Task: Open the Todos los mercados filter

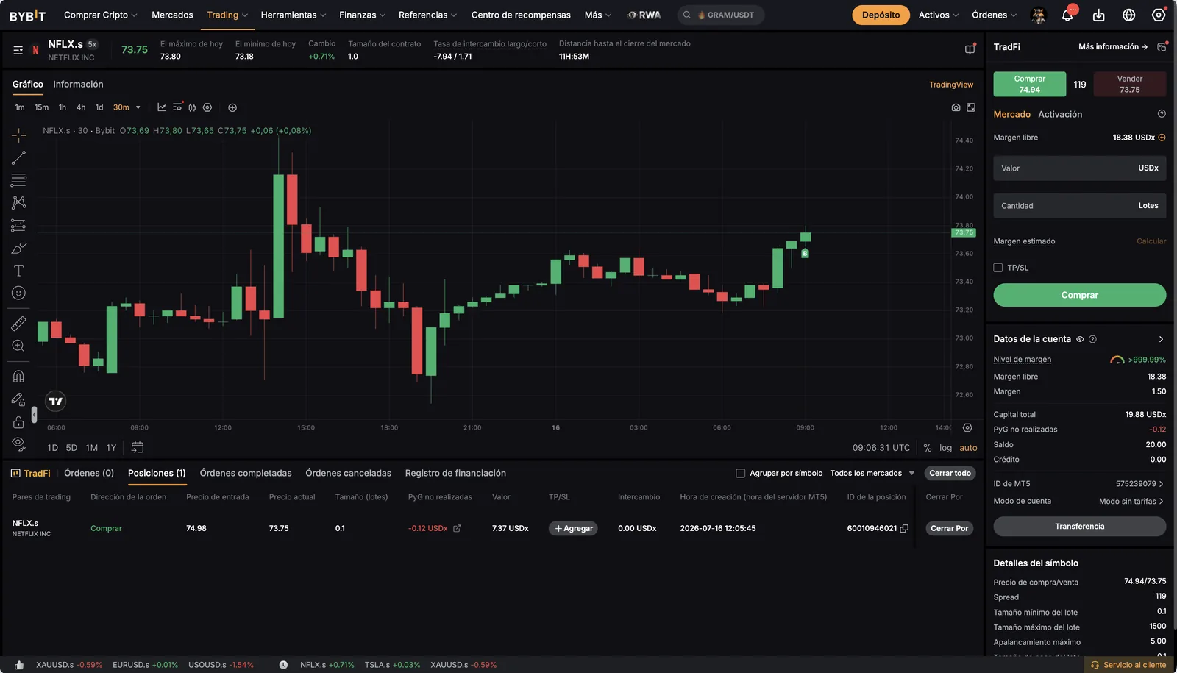Action: (x=872, y=473)
